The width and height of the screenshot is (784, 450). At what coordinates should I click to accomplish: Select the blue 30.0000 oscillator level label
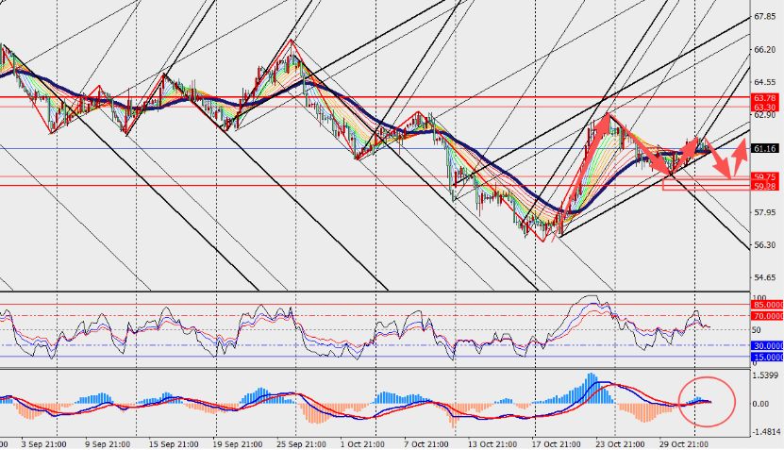766,346
